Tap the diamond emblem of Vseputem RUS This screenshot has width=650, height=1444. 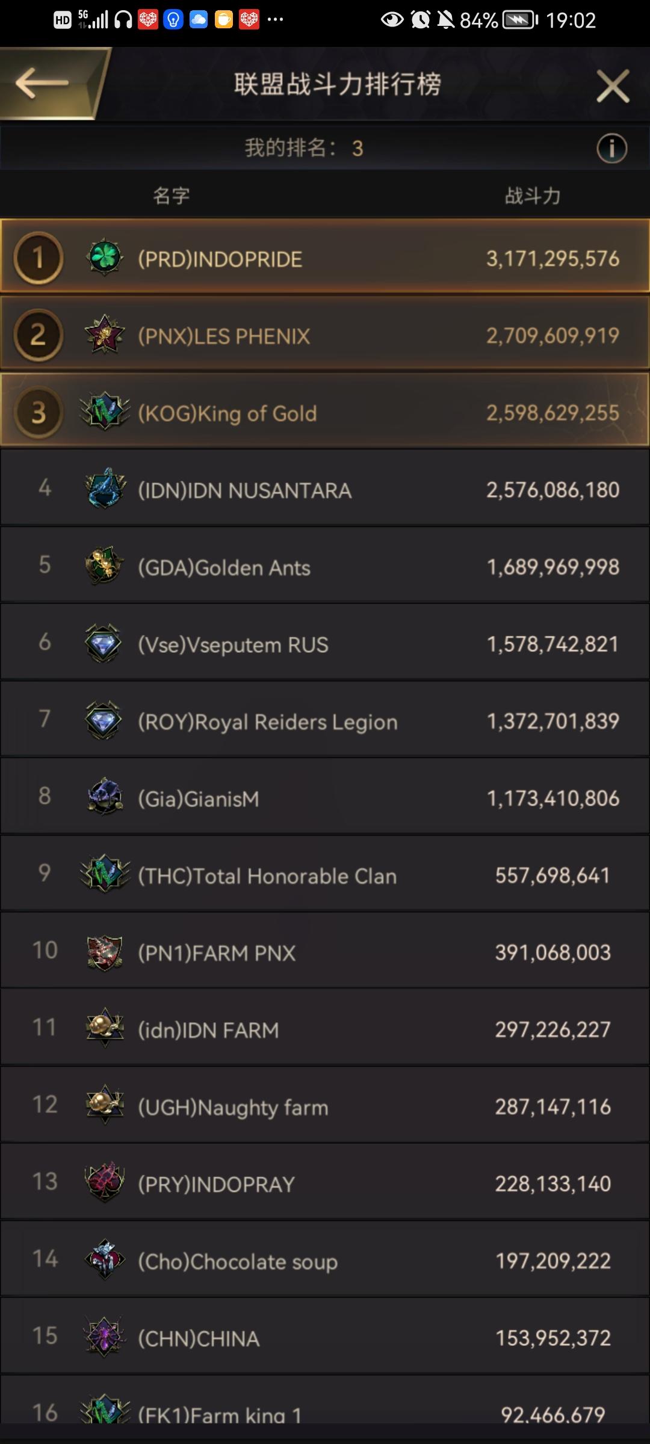point(104,644)
